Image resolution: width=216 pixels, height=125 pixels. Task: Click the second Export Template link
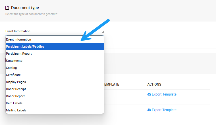coord(164,110)
